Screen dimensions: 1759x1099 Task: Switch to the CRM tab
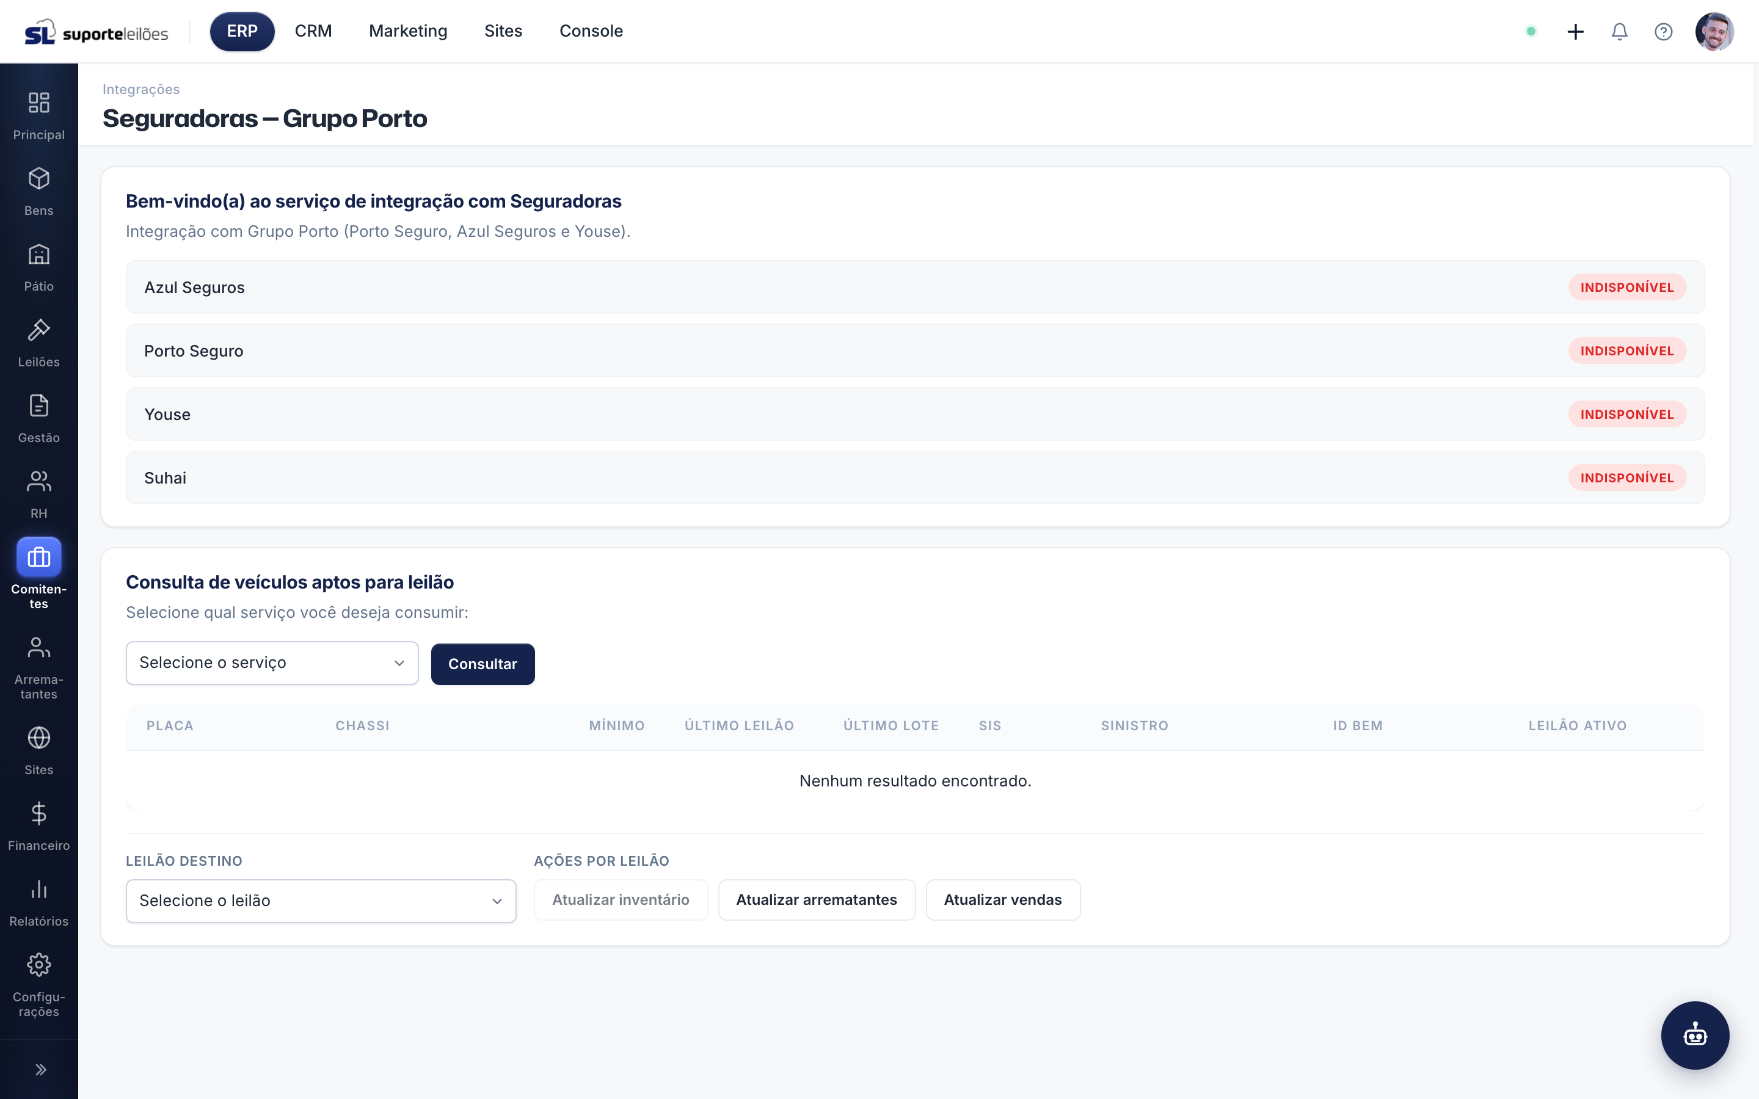(x=313, y=31)
